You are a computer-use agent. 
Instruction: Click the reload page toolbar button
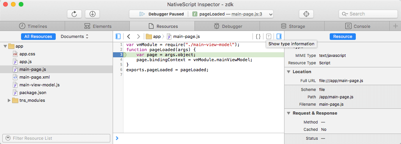click(x=74, y=14)
